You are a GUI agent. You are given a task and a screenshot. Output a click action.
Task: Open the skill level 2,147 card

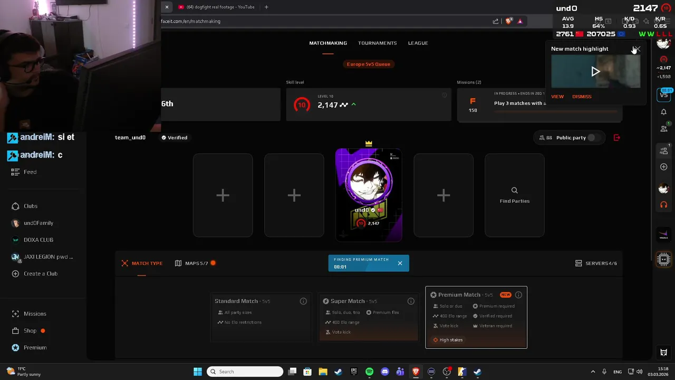click(369, 104)
